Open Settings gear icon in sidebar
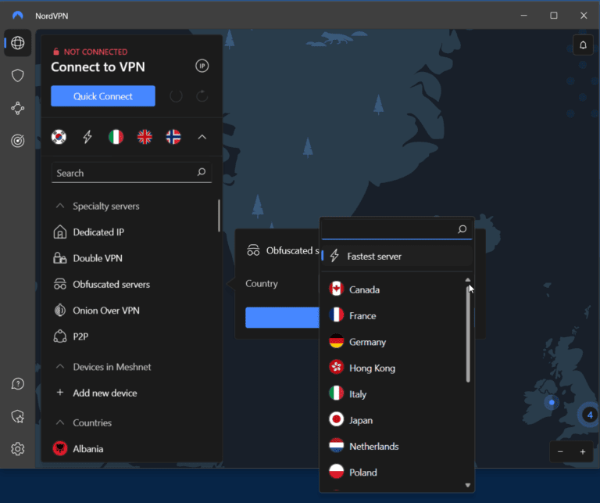The height and width of the screenshot is (503, 600). pyautogui.click(x=18, y=448)
